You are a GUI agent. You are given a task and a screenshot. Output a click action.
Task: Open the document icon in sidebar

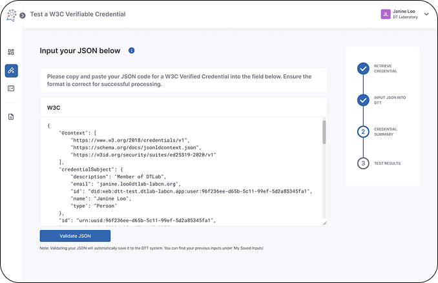click(x=11, y=117)
